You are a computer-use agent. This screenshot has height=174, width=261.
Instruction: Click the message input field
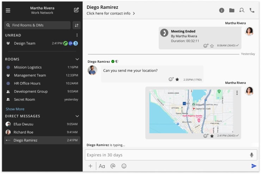pyautogui.click(x=166, y=155)
